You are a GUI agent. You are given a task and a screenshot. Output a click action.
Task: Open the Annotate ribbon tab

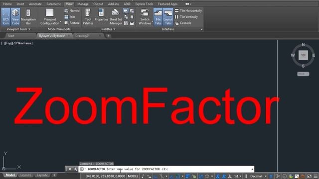(35, 4)
